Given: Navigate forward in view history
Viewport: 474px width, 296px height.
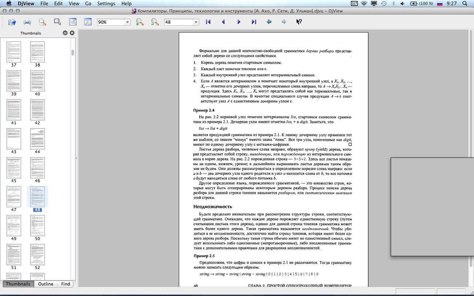Looking at the screenshot, I should tap(284, 22).
